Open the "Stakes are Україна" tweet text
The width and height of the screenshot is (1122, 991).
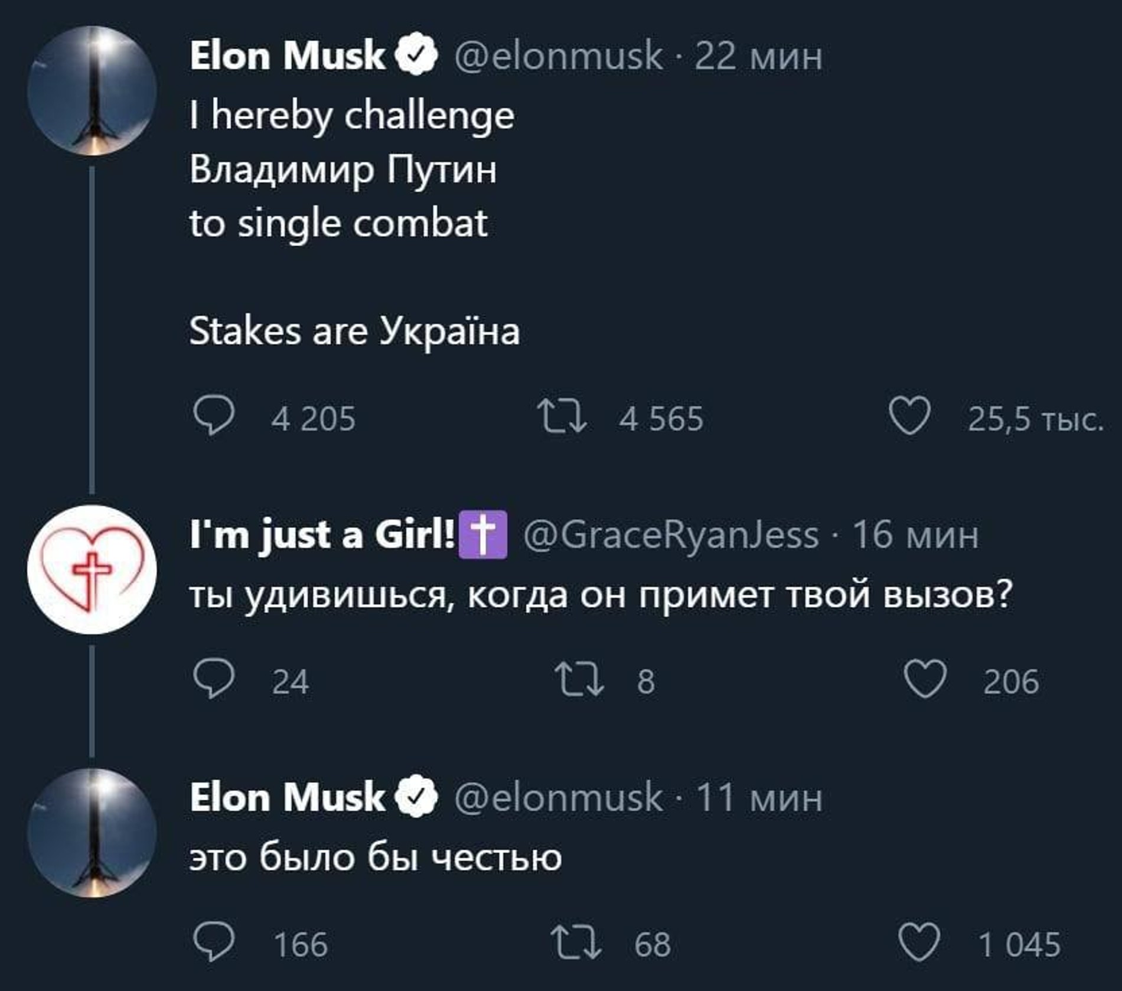pos(354,331)
